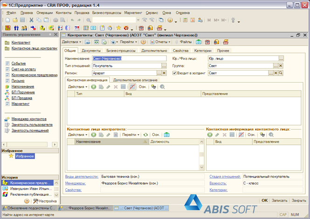The image size is (310, 219).
Task: Toggle the Осн. button in contact person info toolbar
Action: [251, 134]
